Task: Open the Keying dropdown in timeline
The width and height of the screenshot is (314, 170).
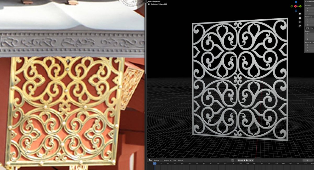Action: 167,160
